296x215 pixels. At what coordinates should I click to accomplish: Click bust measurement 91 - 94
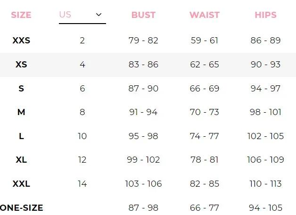pyautogui.click(x=143, y=112)
